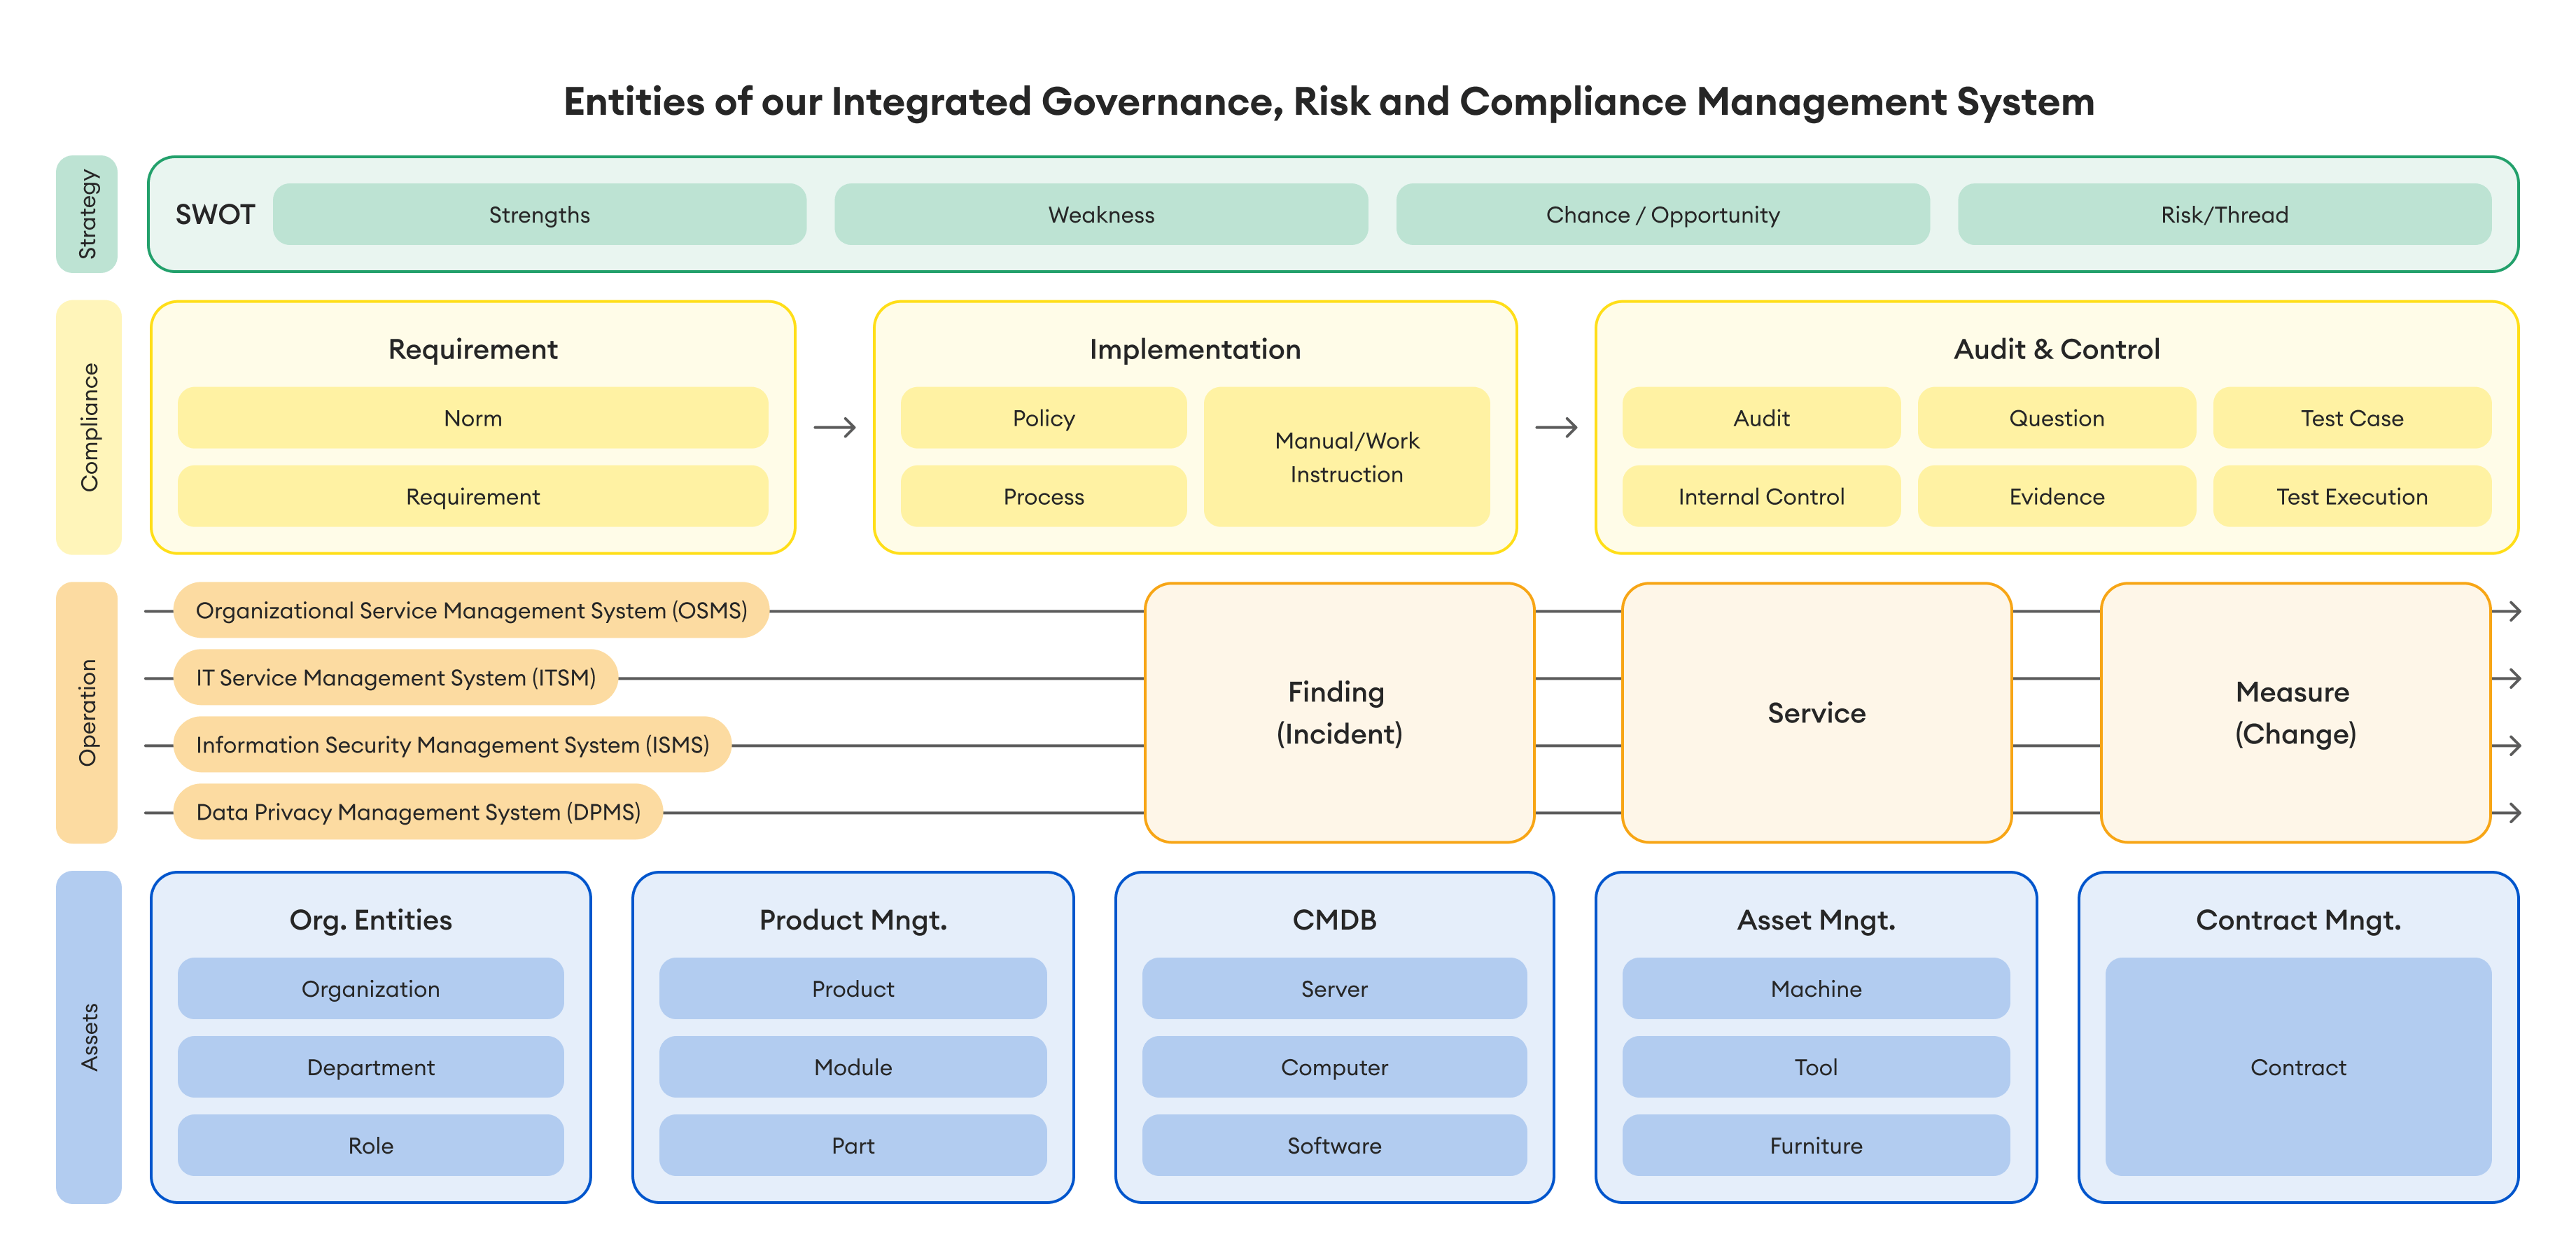Select the Weakness box
2576x1260 pixels.
[1101, 214]
